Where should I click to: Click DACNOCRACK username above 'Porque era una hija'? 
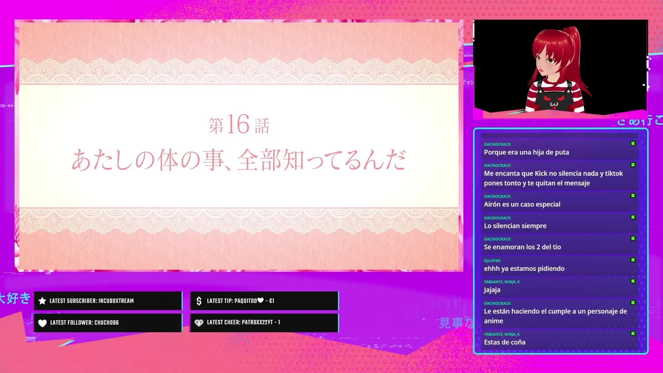(497, 144)
